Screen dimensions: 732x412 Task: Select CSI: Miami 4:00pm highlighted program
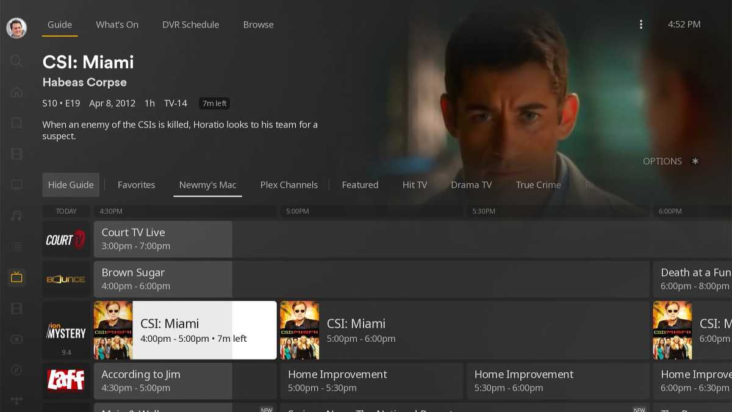185,330
